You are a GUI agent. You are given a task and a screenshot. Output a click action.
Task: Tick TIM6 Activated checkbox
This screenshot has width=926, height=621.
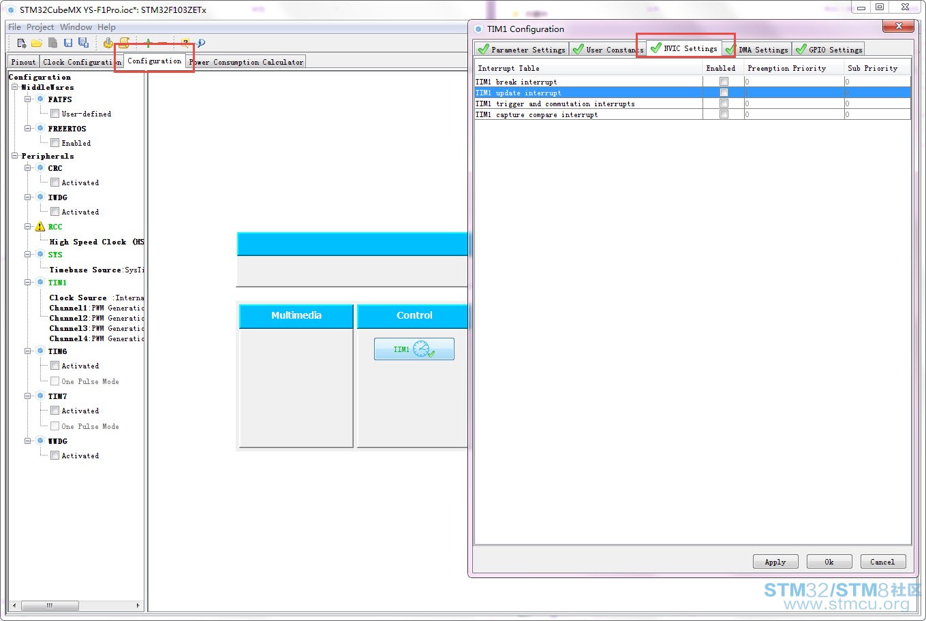click(55, 366)
